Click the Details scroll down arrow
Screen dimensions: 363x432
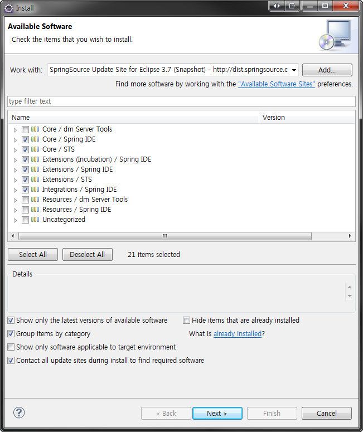(350, 296)
